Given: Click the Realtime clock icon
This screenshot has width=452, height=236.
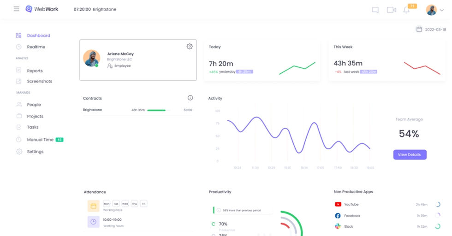Looking at the screenshot, I should click(19, 47).
